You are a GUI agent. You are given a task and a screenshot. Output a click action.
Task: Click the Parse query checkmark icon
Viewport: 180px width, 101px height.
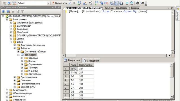[x=70, y=3]
